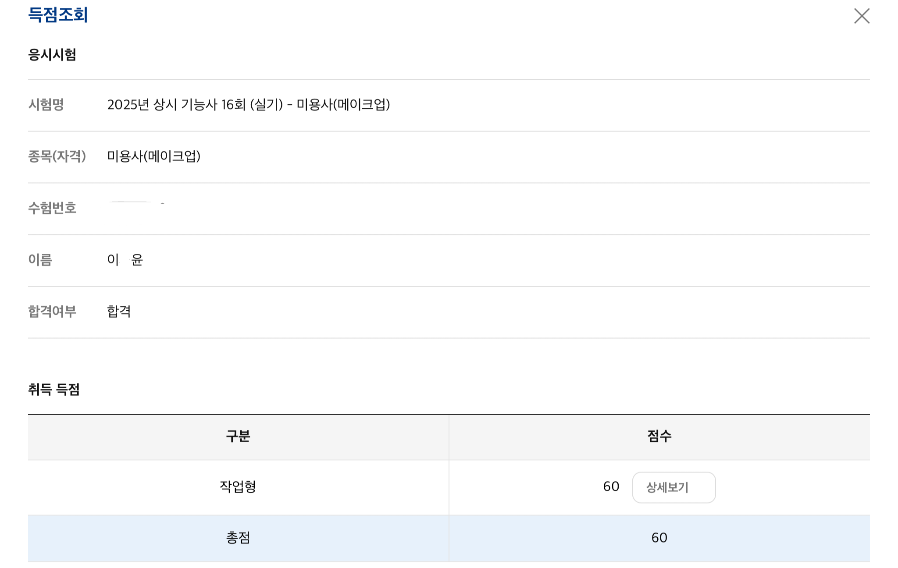
Task: Click the 이름 field label
Action: pyautogui.click(x=40, y=260)
